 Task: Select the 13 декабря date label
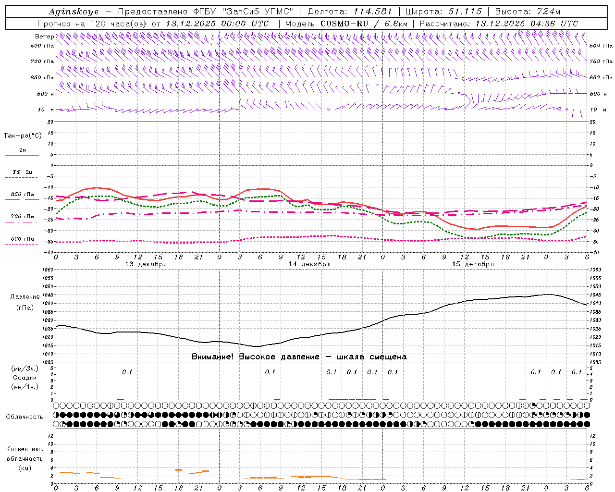[146, 264]
